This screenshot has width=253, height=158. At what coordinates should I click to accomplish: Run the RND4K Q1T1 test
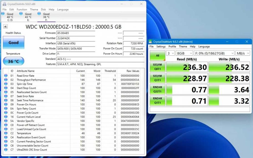pos(157,101)
